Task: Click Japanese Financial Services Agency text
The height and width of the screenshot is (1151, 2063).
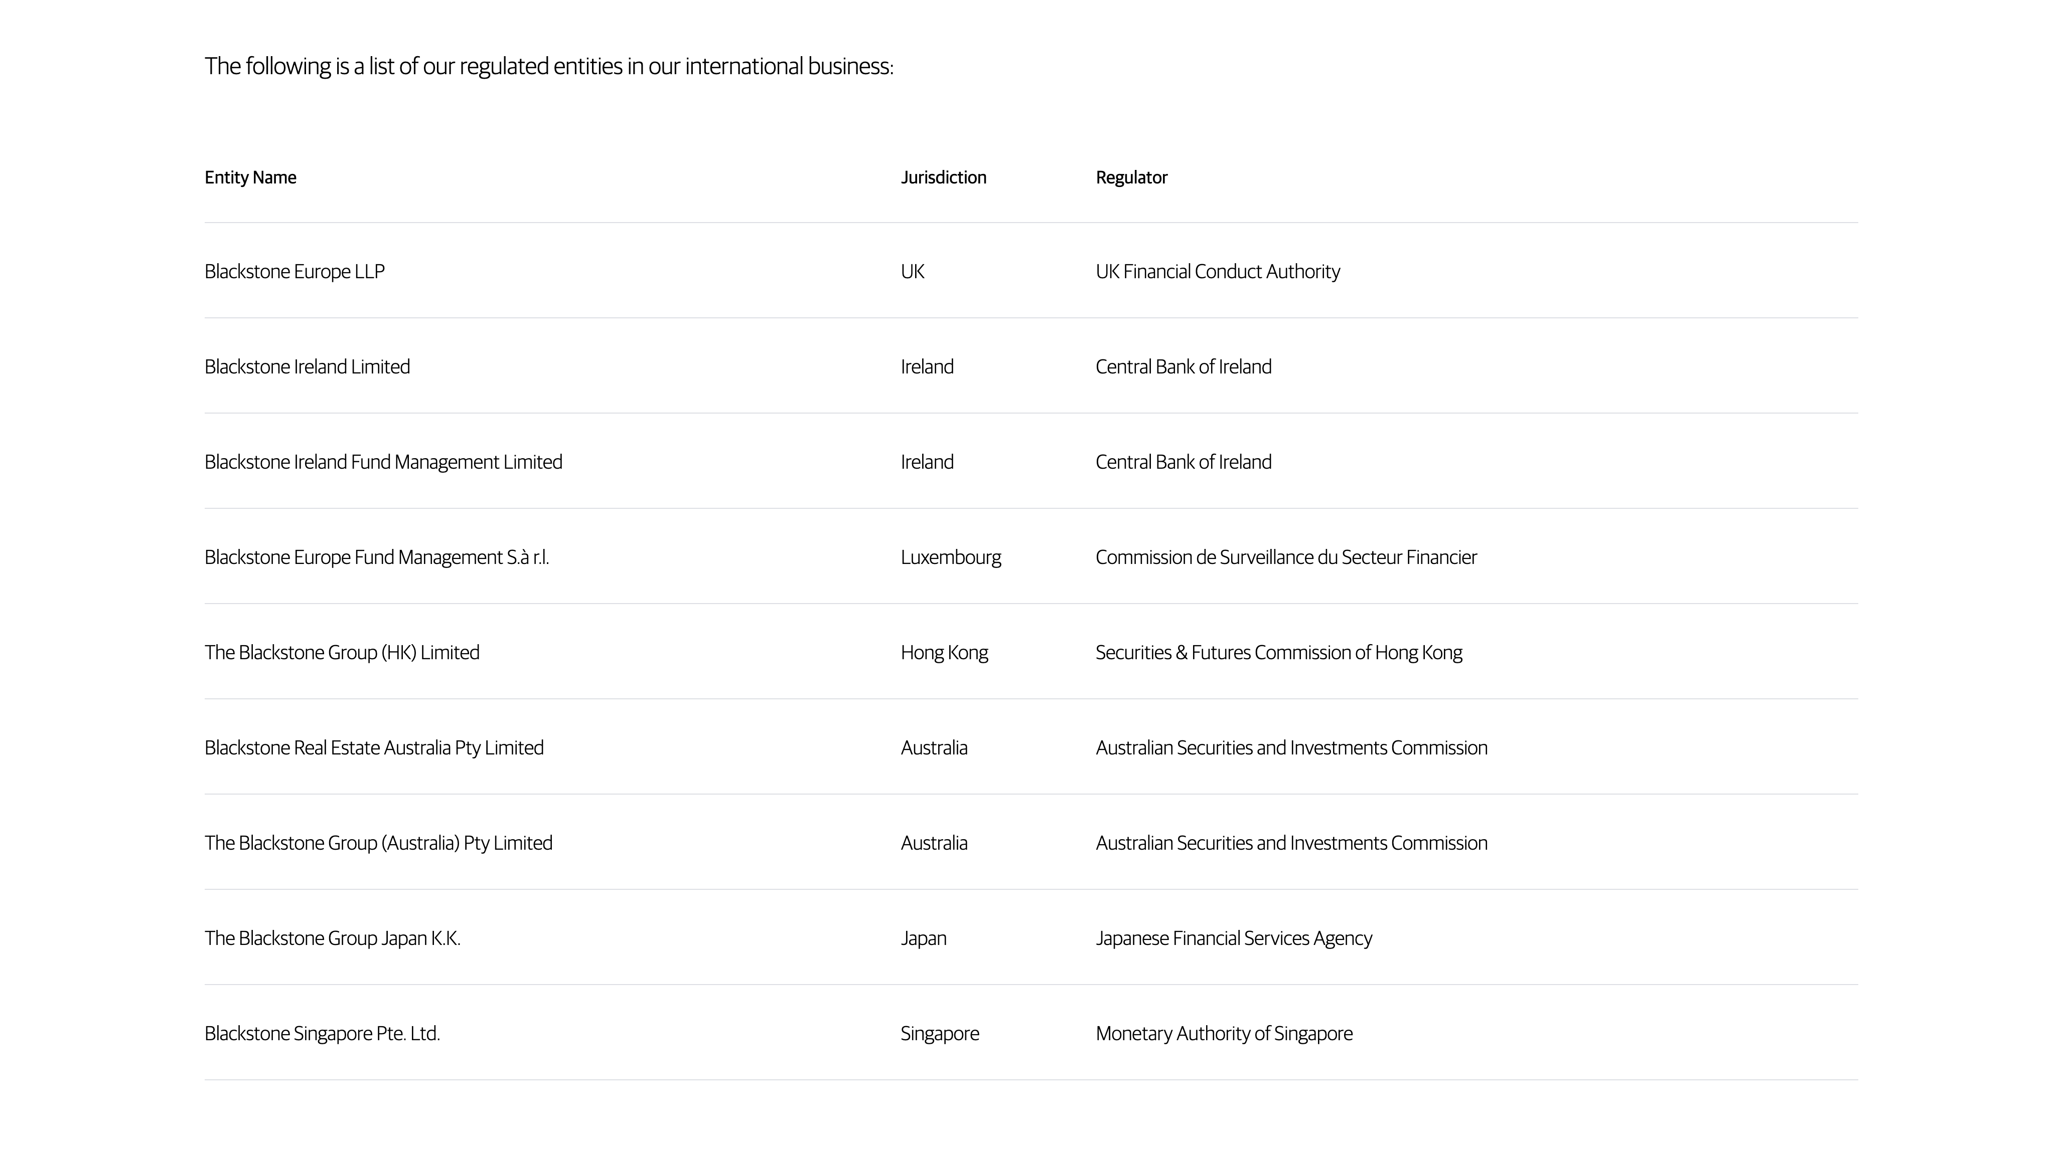Action: 1233,939
